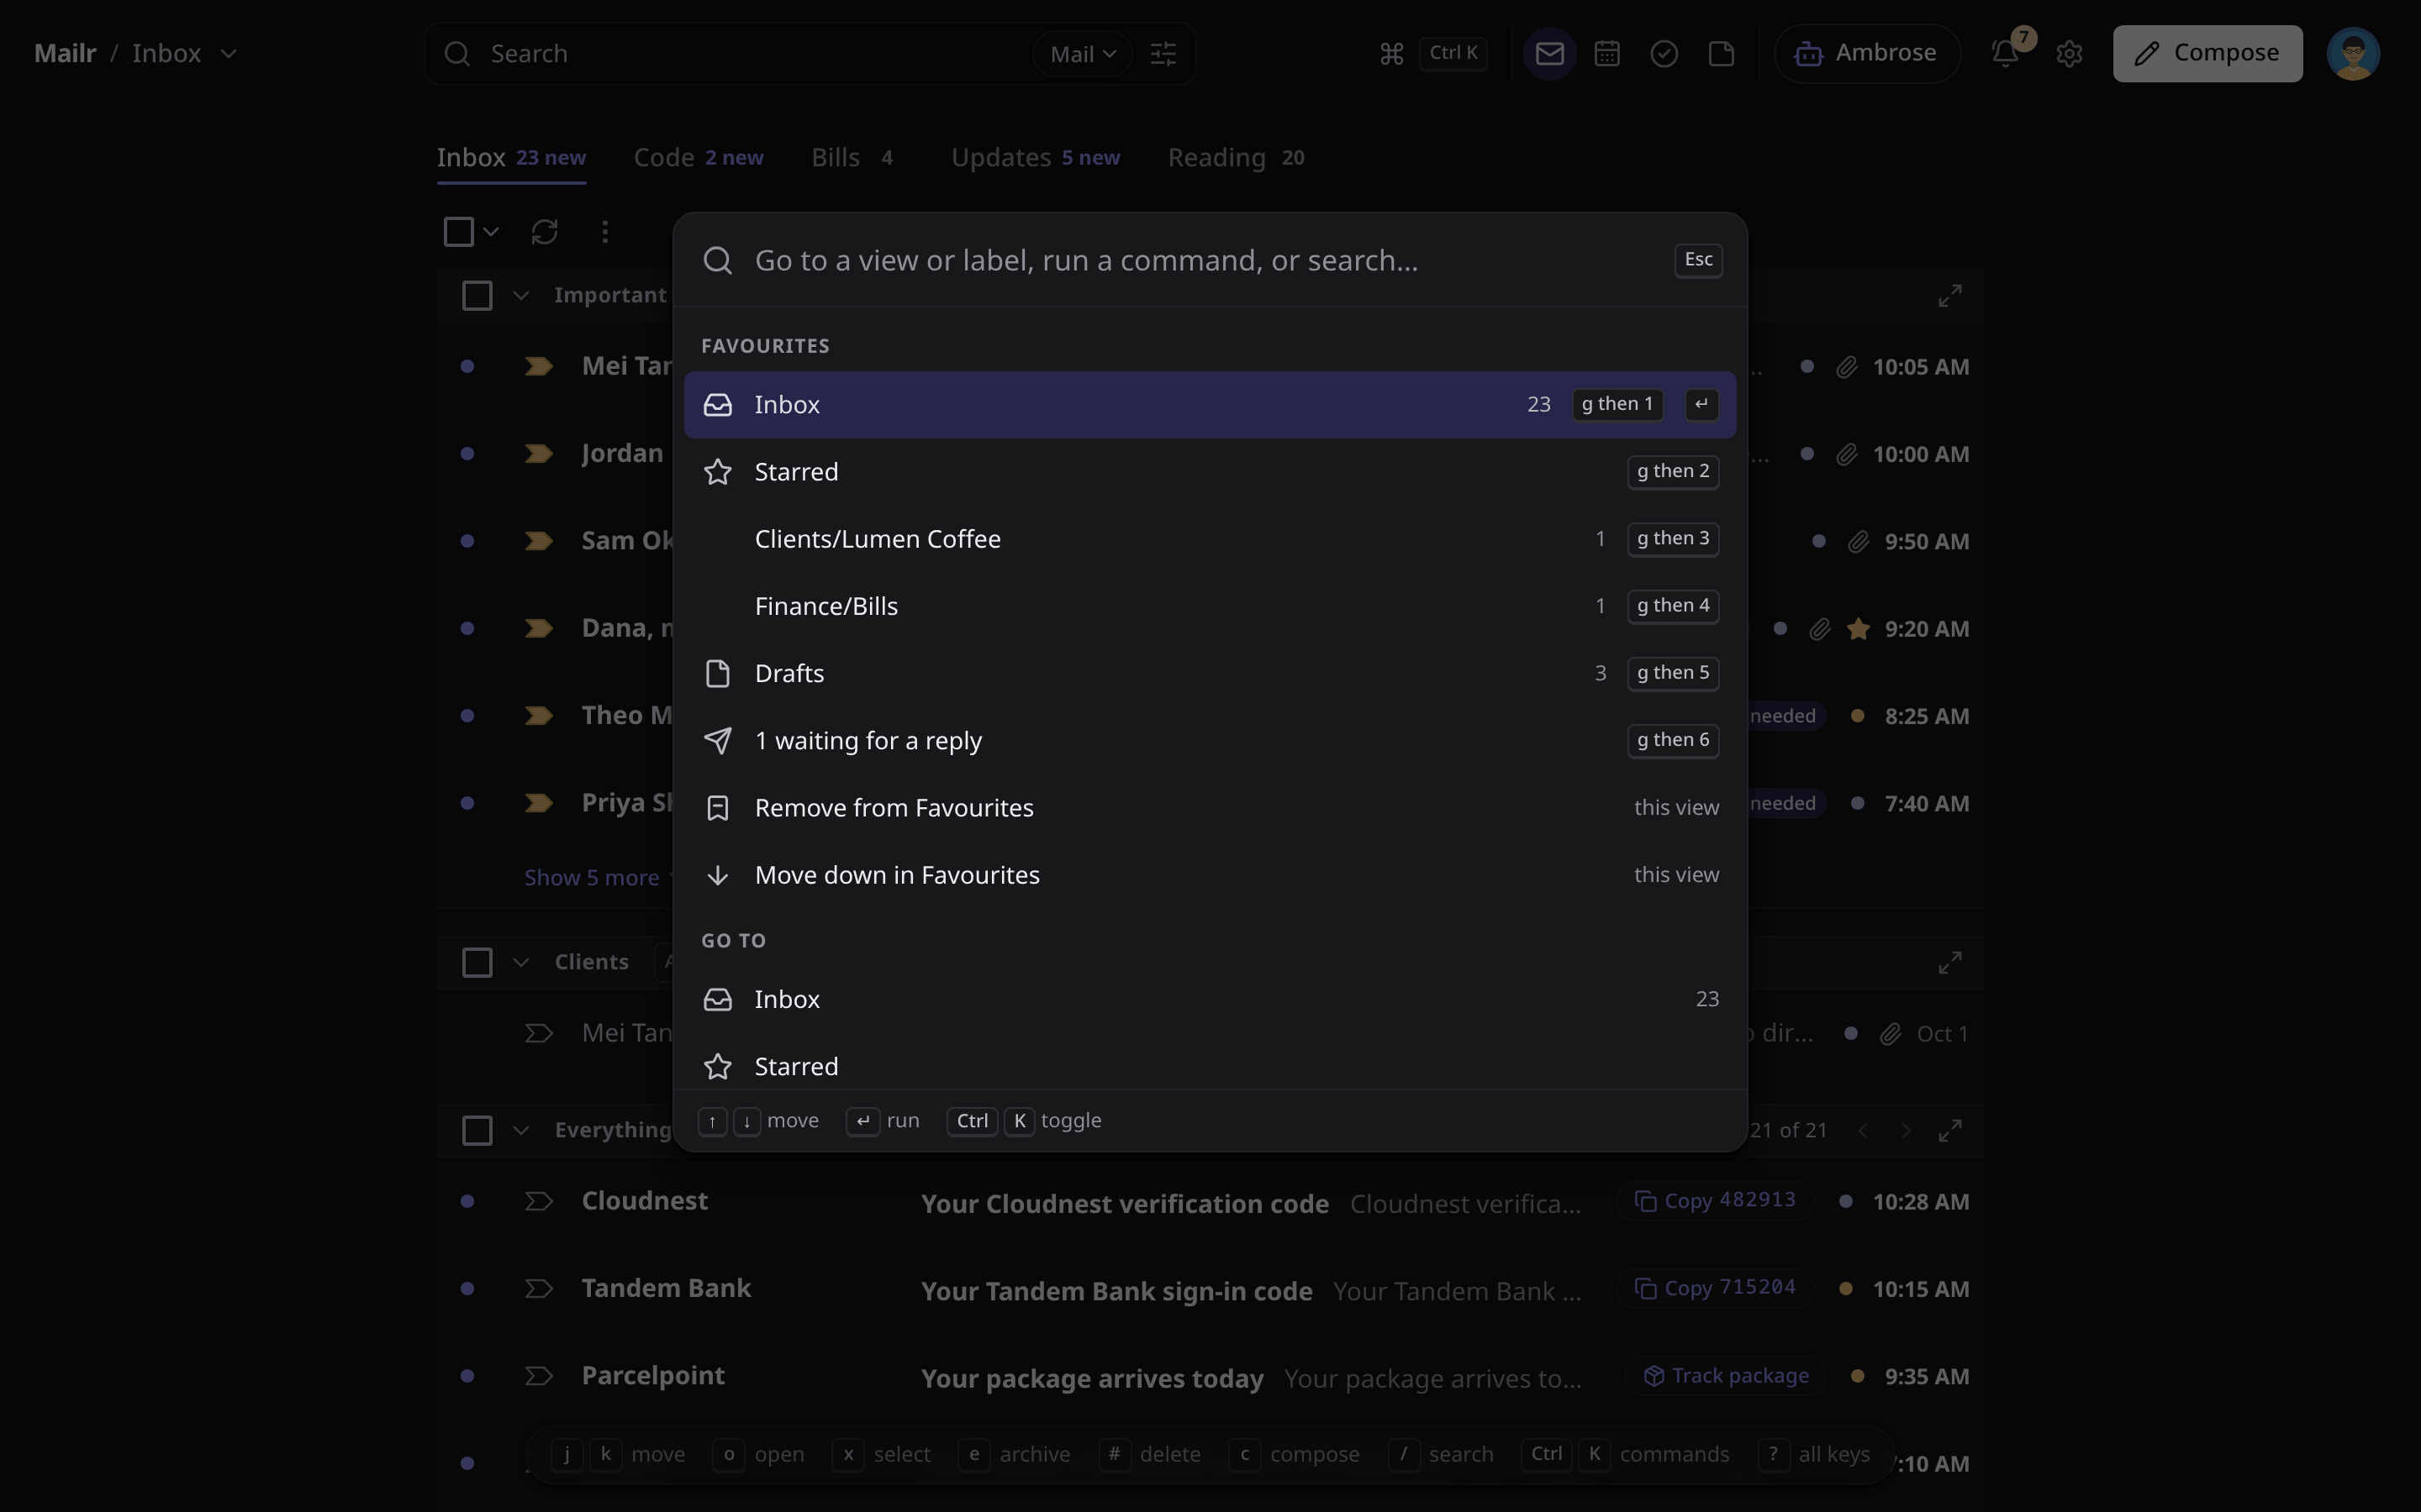Copy the Cloudnest code 482913
This screenshot has height=1512, width=2421.
pyautogui.click(x=1715, y=1201)
